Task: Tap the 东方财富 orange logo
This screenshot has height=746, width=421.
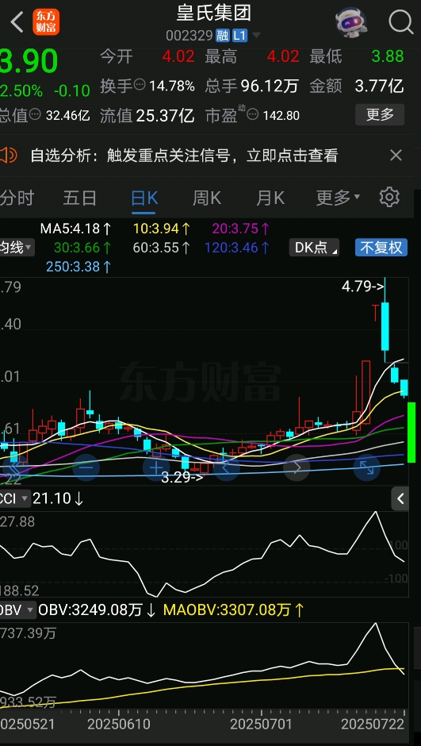Action: [x=46, y=22]
